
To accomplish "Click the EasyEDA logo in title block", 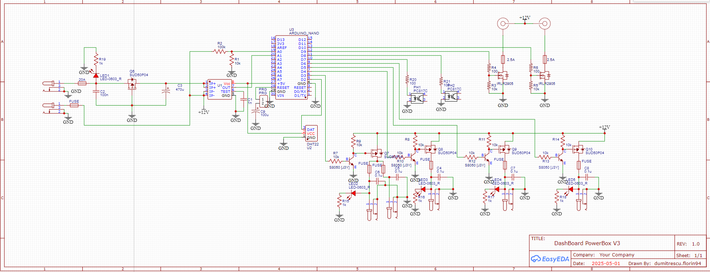I will pos(550,259).
